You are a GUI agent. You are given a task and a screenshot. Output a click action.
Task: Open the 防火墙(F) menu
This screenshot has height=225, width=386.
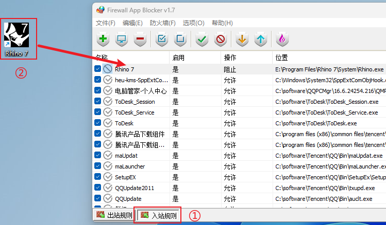click(x=162, y=23)
